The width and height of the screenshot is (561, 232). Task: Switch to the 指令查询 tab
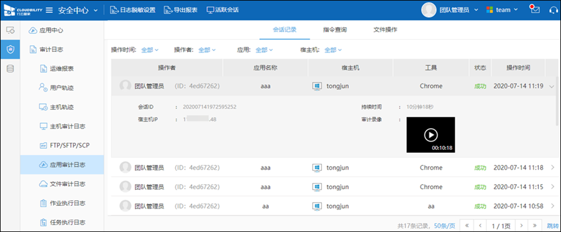tap(334, 30)
